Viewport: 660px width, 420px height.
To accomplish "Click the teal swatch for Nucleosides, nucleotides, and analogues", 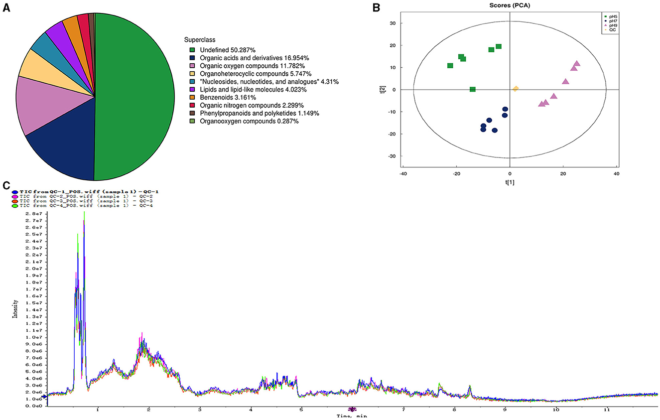I will tap(192, 82).
